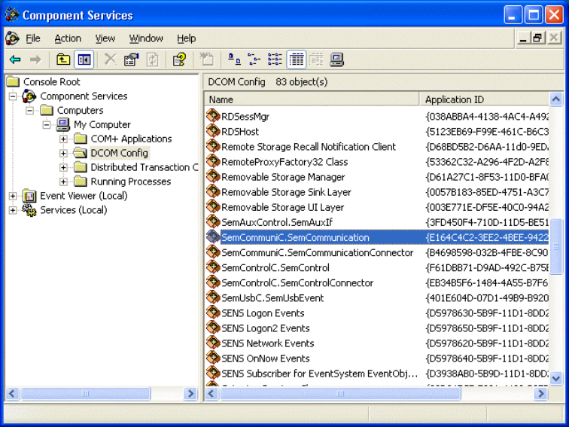Select Remote Storage Recall Notification Client
The image size is (569, 427).
point(309,147)
